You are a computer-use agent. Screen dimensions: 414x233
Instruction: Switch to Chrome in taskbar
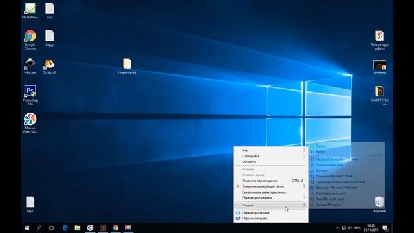pos(116,228)
